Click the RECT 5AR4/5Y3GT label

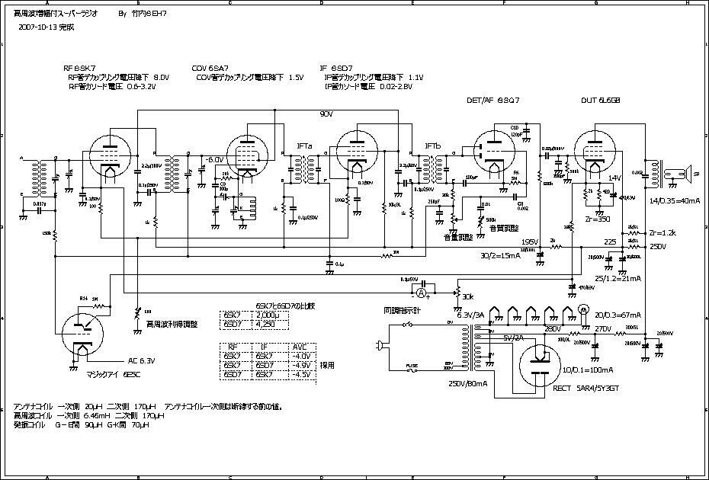586,389
